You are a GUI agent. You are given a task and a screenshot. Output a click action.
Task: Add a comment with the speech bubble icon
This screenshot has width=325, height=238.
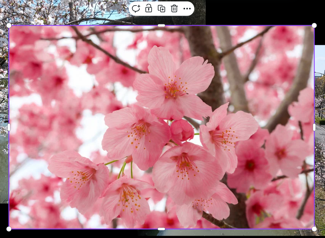(x=136, y=8)
